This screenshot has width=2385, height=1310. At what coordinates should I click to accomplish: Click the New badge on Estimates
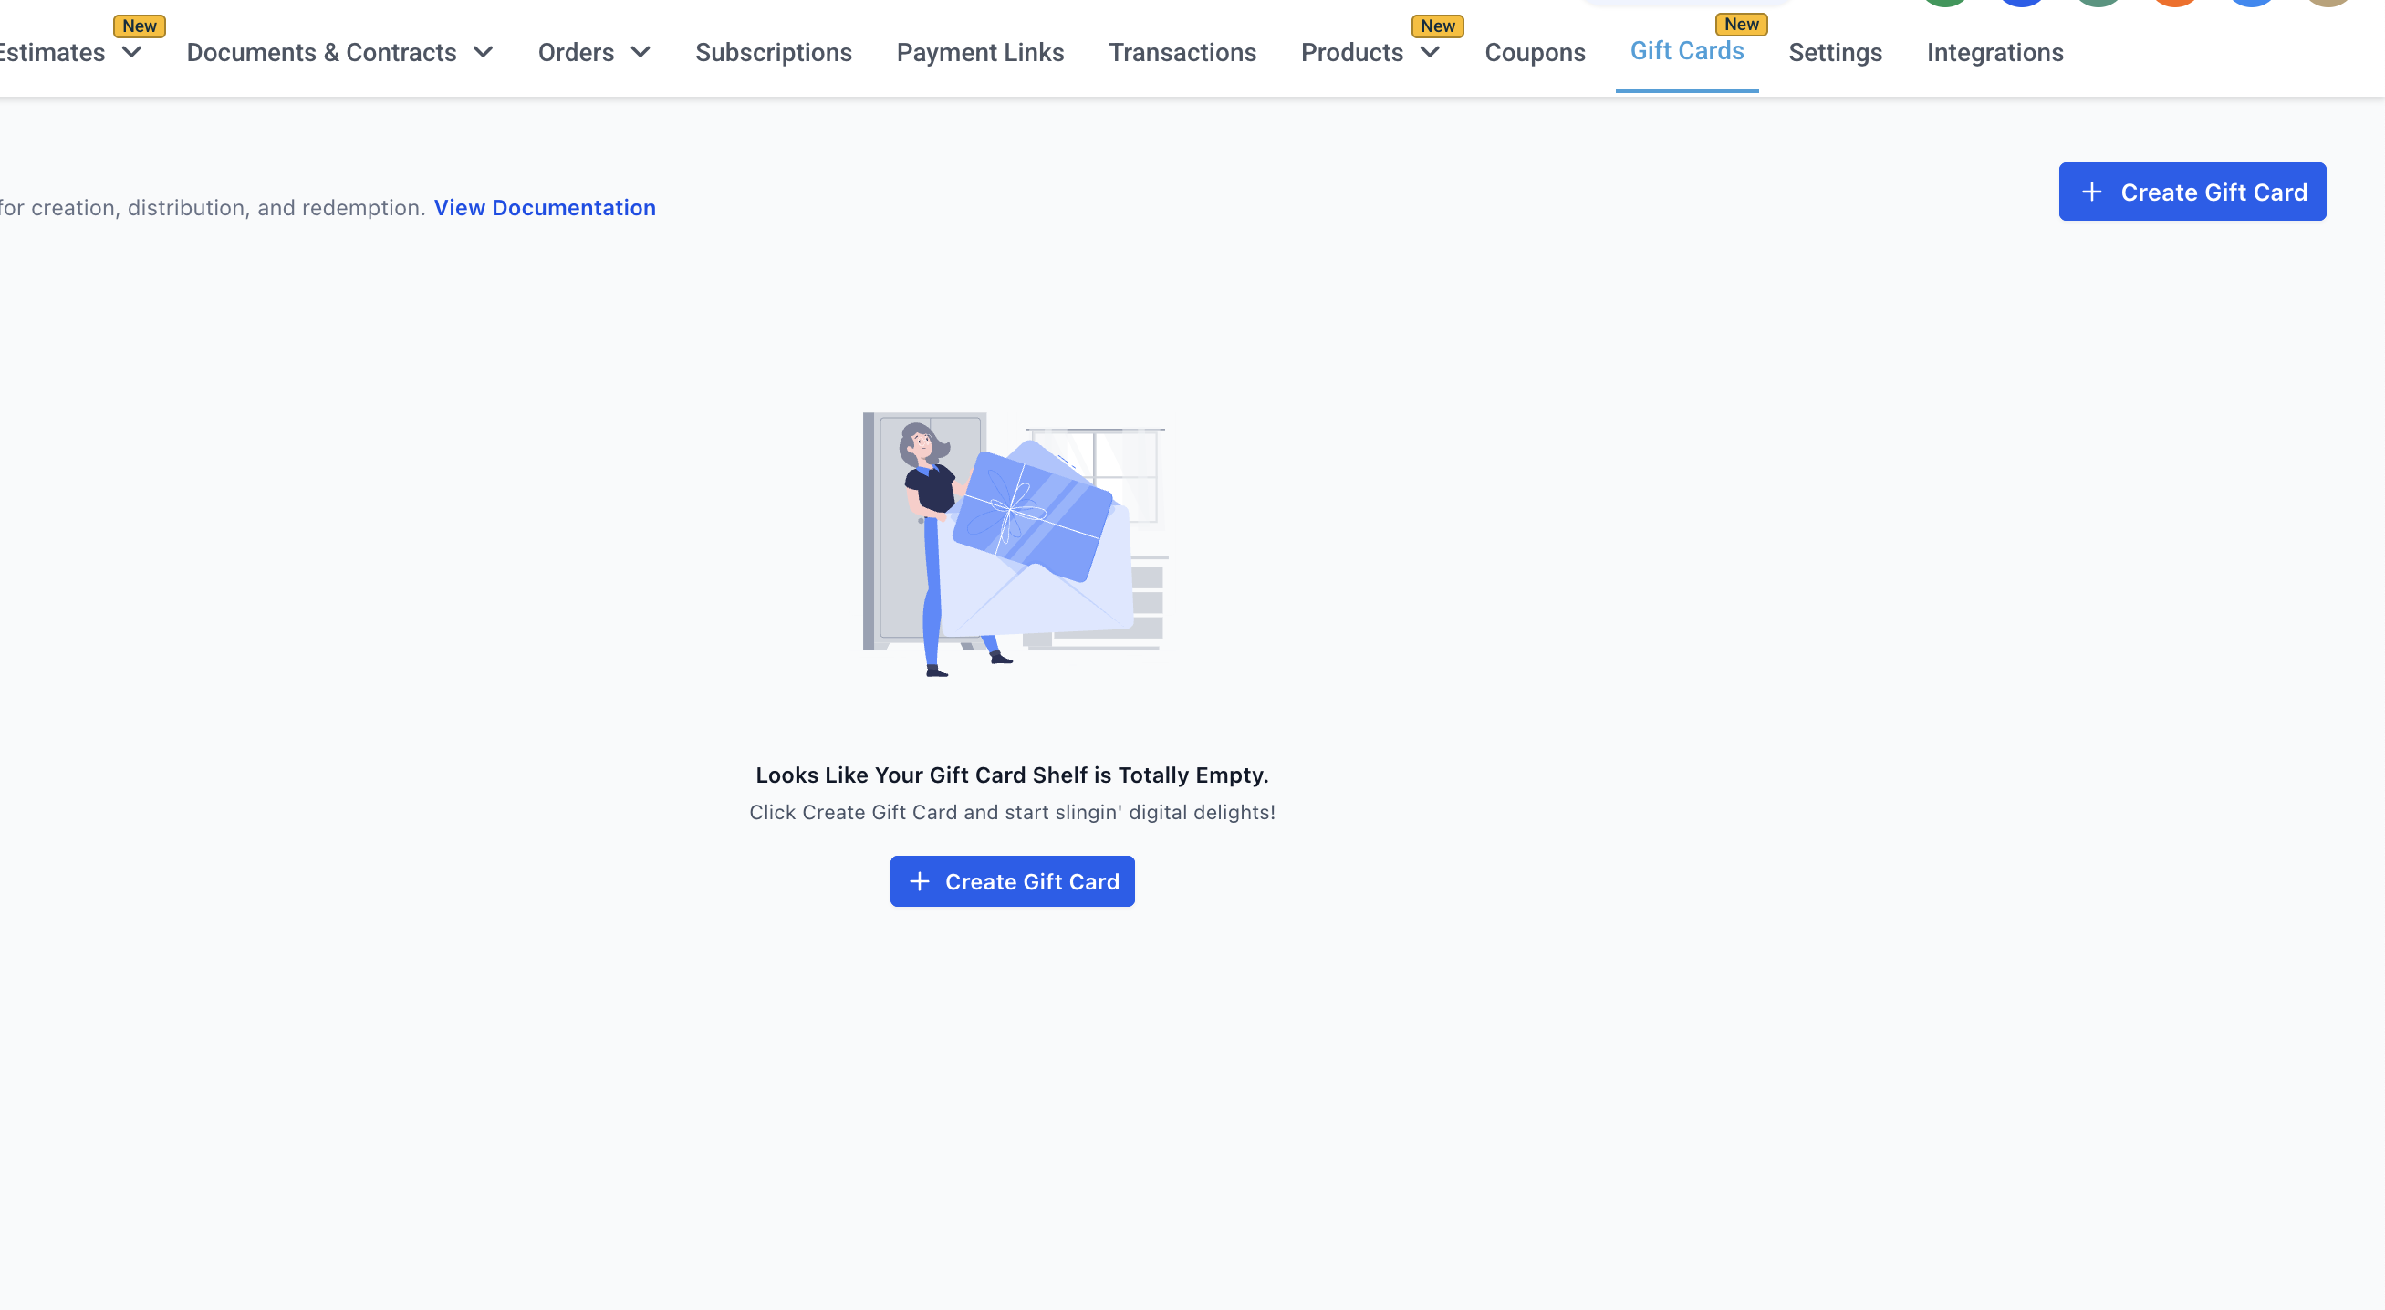pyautogui.click(x=140, y=26)
